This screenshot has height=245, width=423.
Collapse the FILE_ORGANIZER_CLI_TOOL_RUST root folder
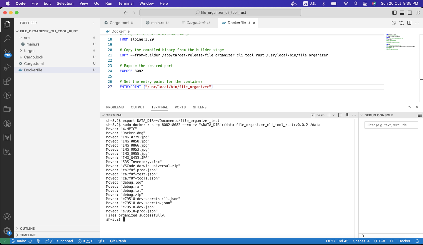[17, 31]
